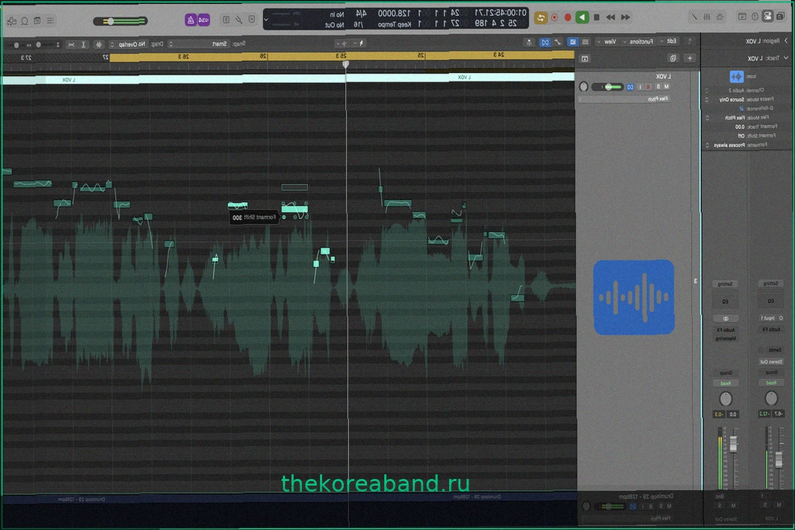Open the Snap Smart dropdown
This screenshot has width=795, height=530.
click(x=199, y=44)
